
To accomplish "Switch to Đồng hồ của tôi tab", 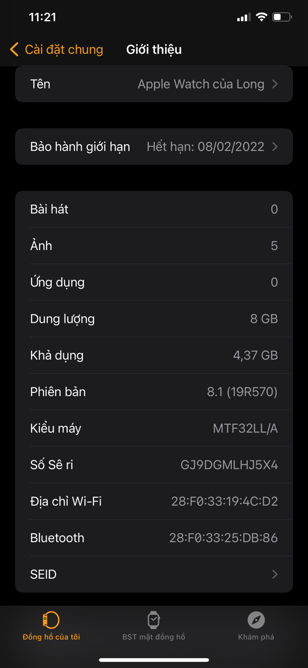I will (x=51, y=626).
